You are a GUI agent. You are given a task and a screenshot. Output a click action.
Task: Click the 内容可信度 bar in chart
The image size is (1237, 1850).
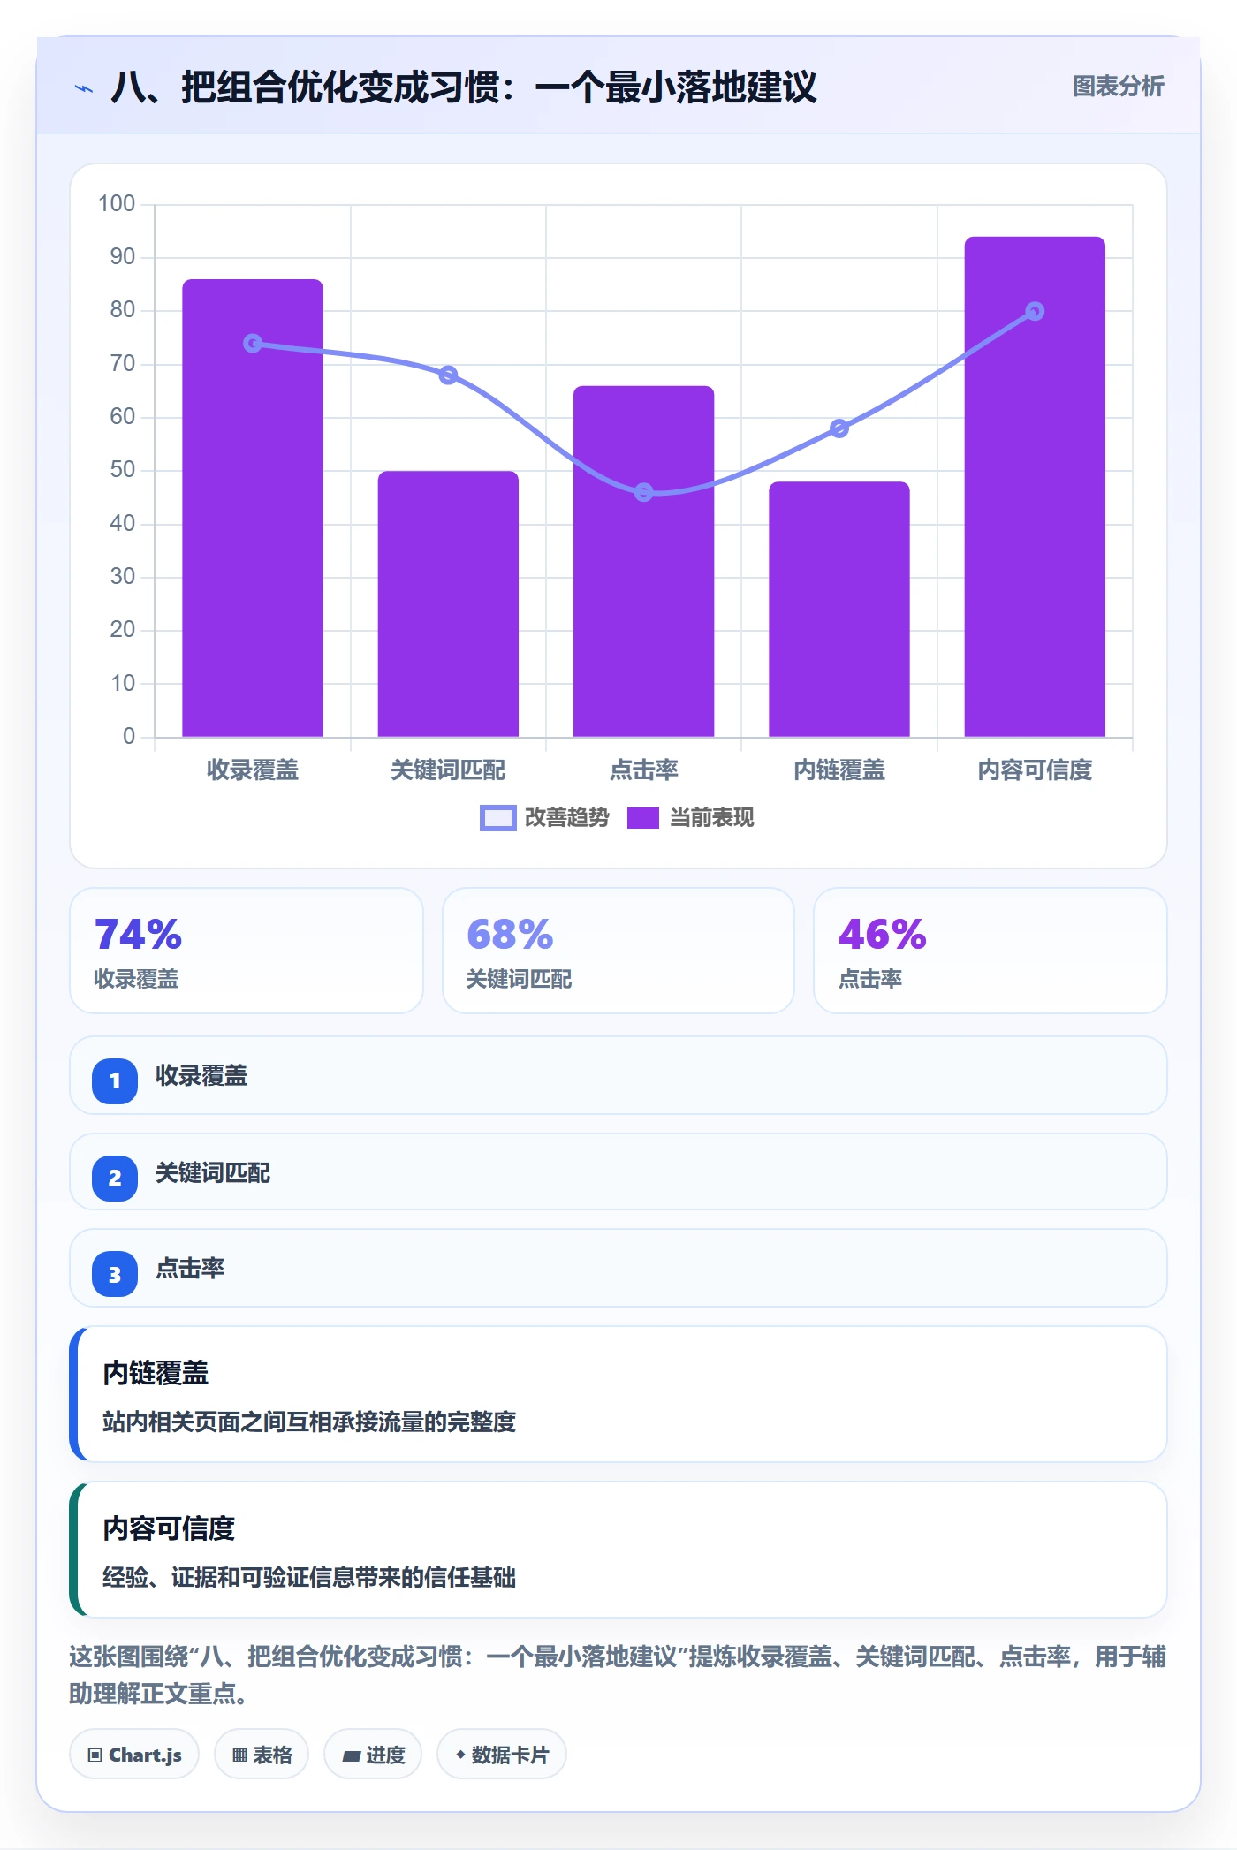click(1035, 487)
